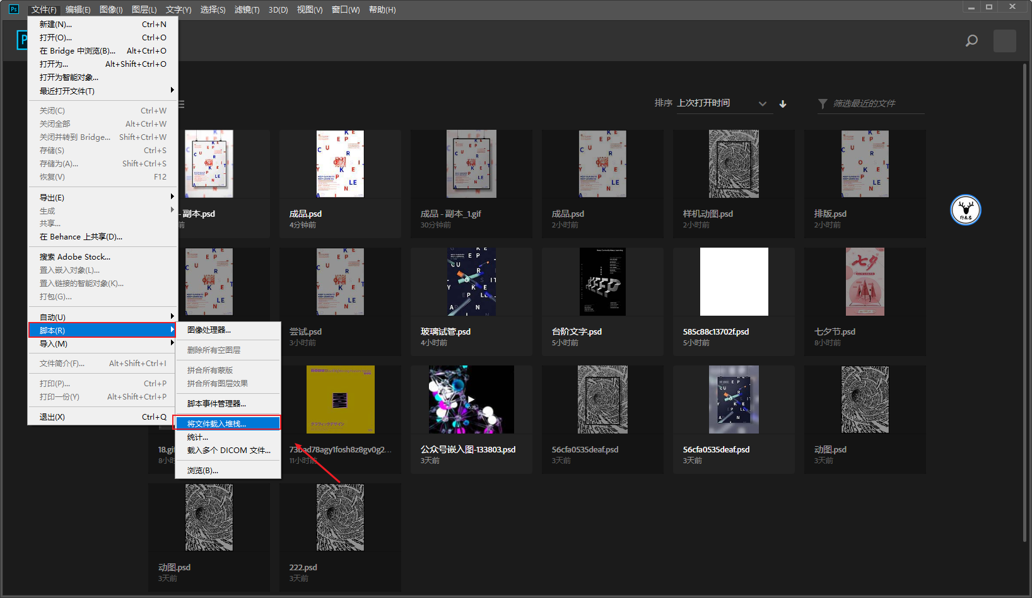This screenshot has height=598, width=1032.
Task: Select 在 Behance 上共享(D)...
Action: point(103,236)
